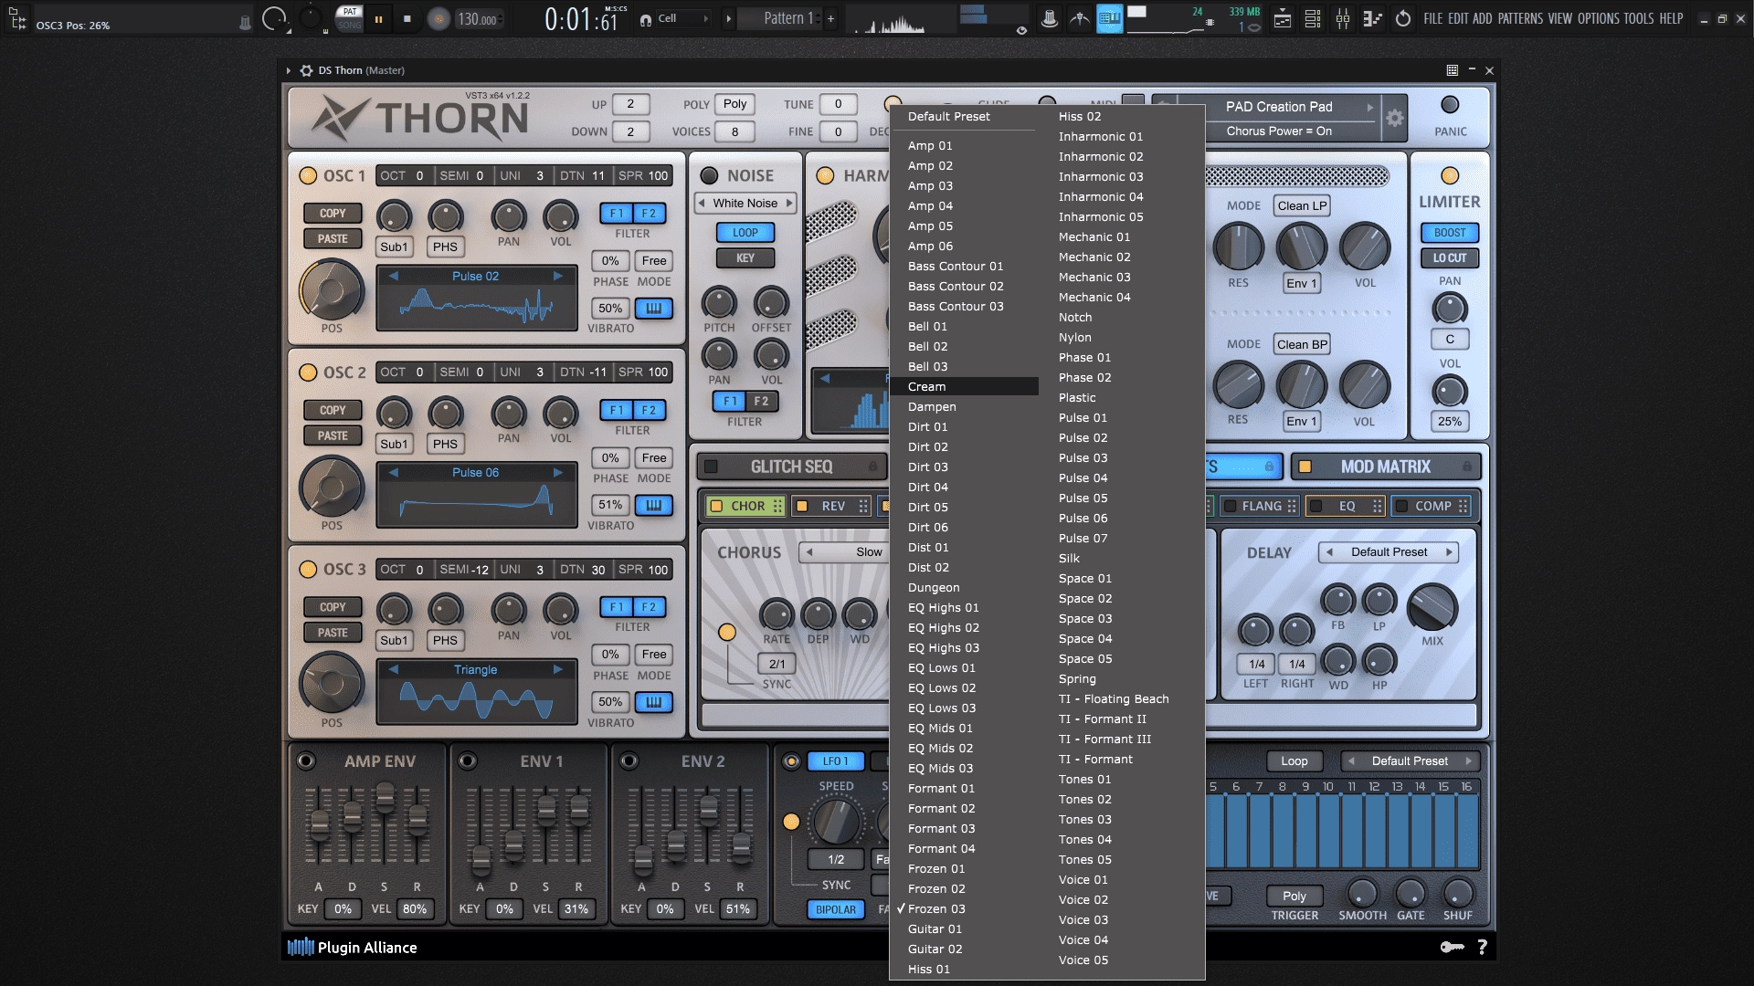This screenshot has width=1754, height=986.
Task: Choose Cream from the preset list
Action: pos(964,387)
